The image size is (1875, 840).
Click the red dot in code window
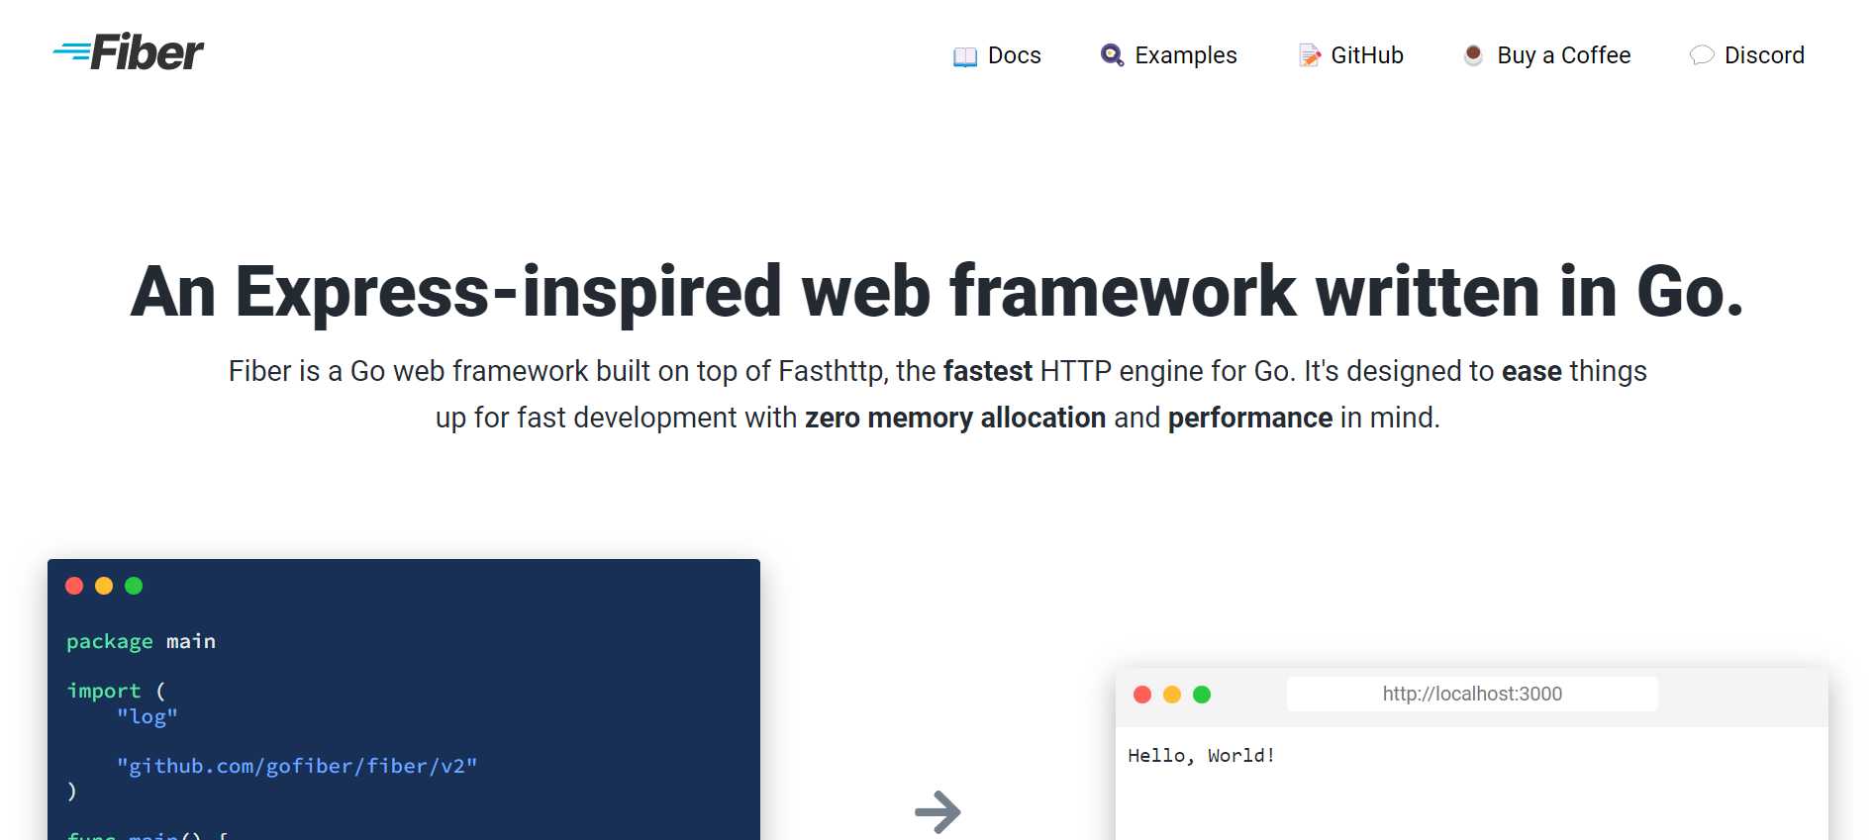[74, 586]
